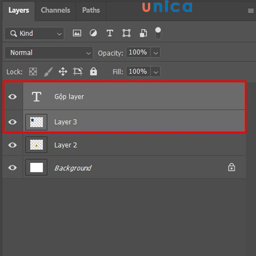Expand the Opacity slider arrow
The image size is (256, 256).
click(x=156, y=53)
